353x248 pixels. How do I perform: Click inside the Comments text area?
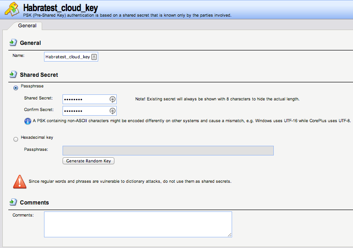click(x=138, y=224)
